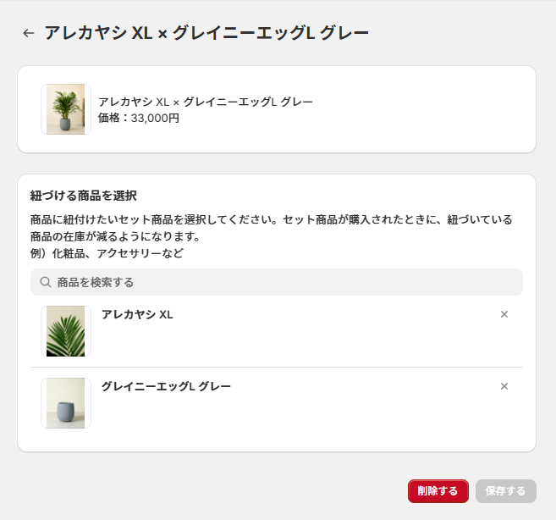Click the 保存する button
Viewport: 556px width, 520px height.
tap(506, 491)
